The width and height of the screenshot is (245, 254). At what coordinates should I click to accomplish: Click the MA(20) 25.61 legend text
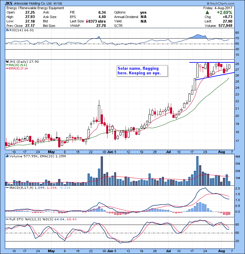coord(18,65)
